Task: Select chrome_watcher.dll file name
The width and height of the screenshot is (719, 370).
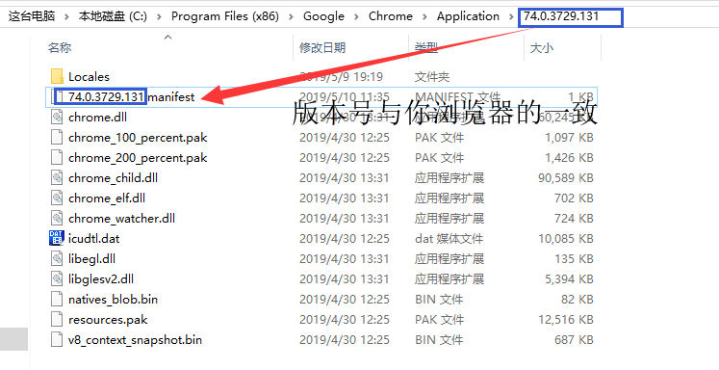Action: coord(121,218)
